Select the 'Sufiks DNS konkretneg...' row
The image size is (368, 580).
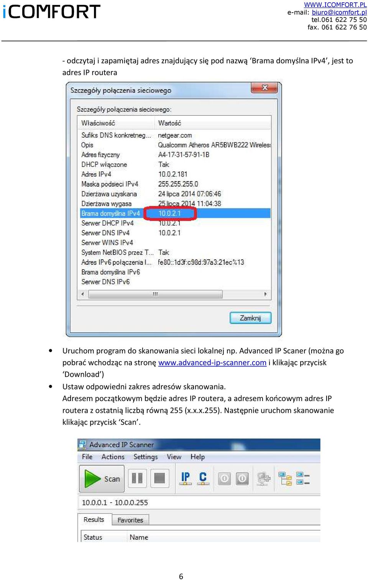(174, 135)
